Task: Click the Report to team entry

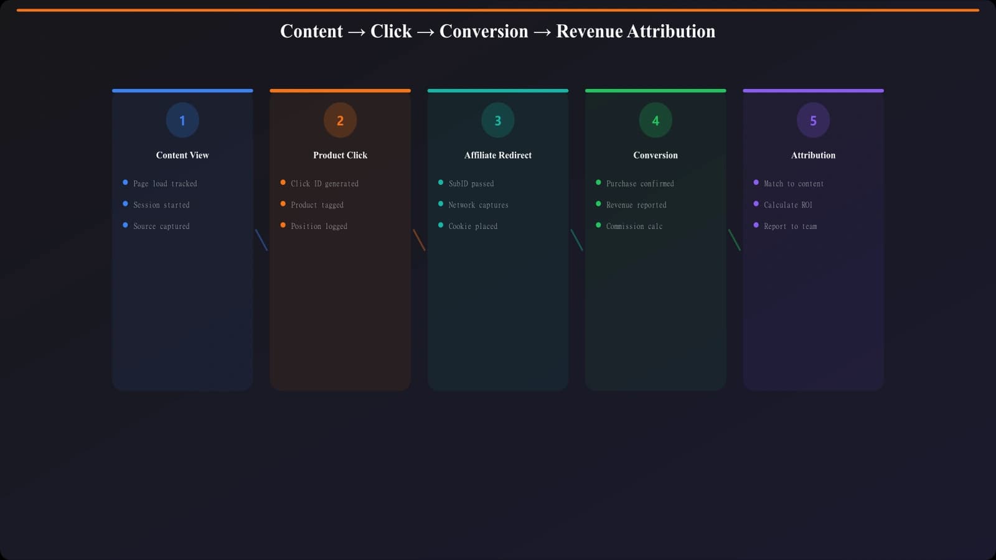Action: tap(790, 226)
